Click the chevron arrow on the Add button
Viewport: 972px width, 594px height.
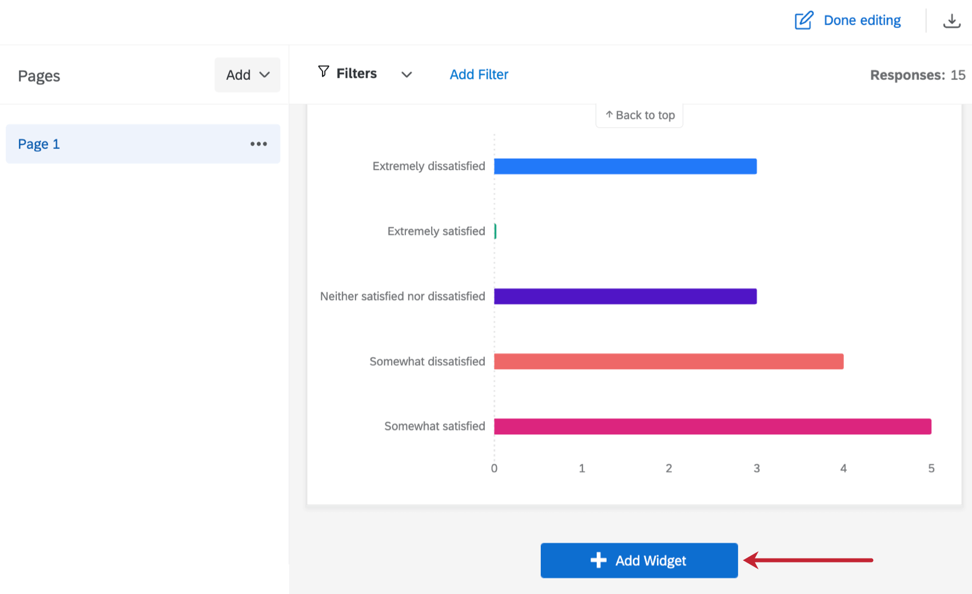[x=265, y=74]
